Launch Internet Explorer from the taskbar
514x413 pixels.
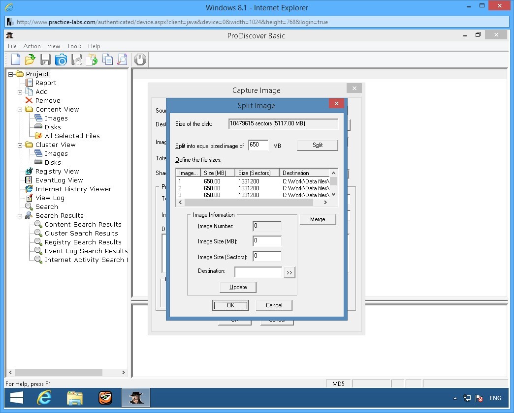pyautogui.click(x=44, y=397)
